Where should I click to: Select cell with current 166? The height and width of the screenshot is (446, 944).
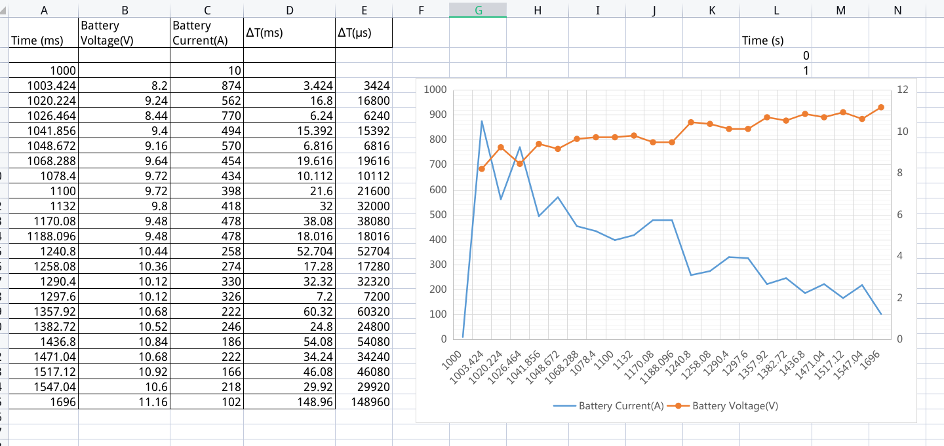click(x=207, y=371)
